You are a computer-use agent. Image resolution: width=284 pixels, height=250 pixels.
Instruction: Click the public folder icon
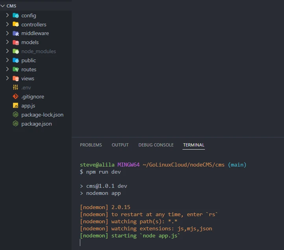tap(16, 61)
